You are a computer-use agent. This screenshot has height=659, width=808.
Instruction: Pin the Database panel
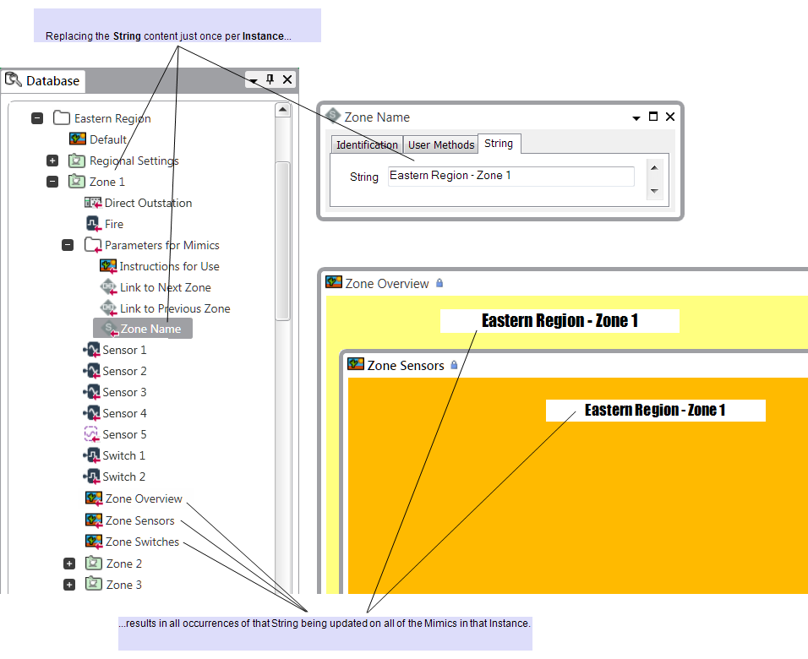click(271, 79)
